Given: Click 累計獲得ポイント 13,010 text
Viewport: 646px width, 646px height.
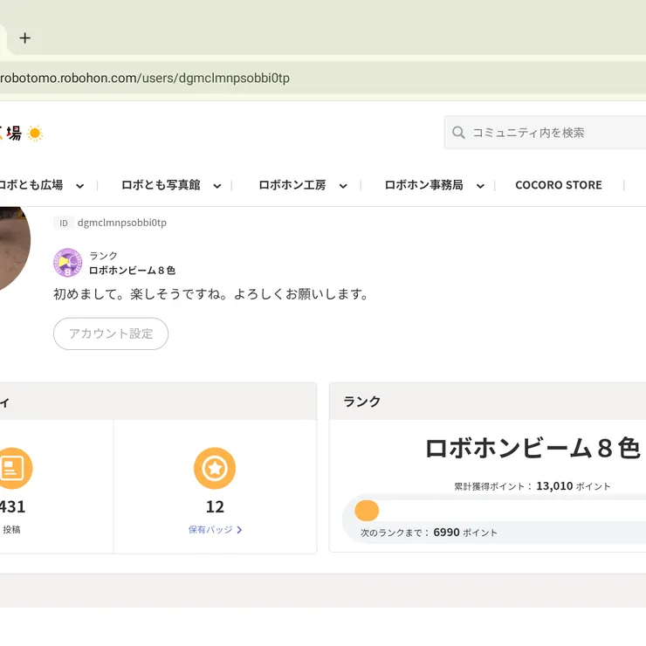Looking at the screenshot, I should (533, 486).
